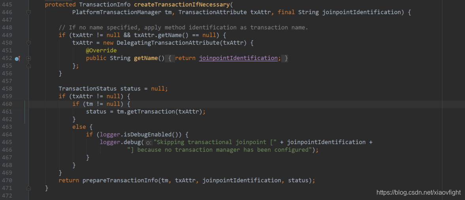
Task: Click line number 449 in the gutter
Action: tap(7, 35)
